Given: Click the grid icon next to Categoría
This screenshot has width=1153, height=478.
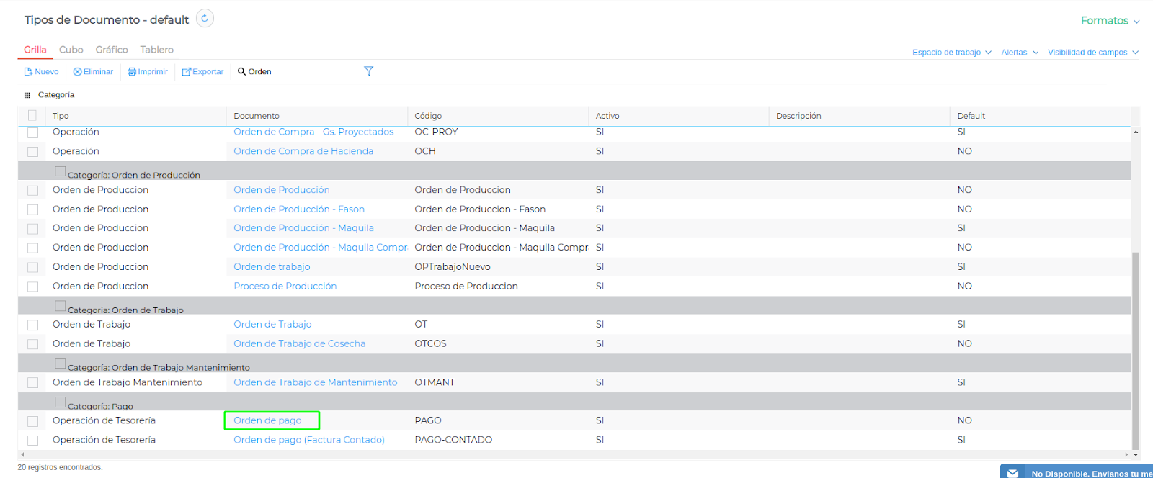Looking at the screenshot, I should point(27,95).
